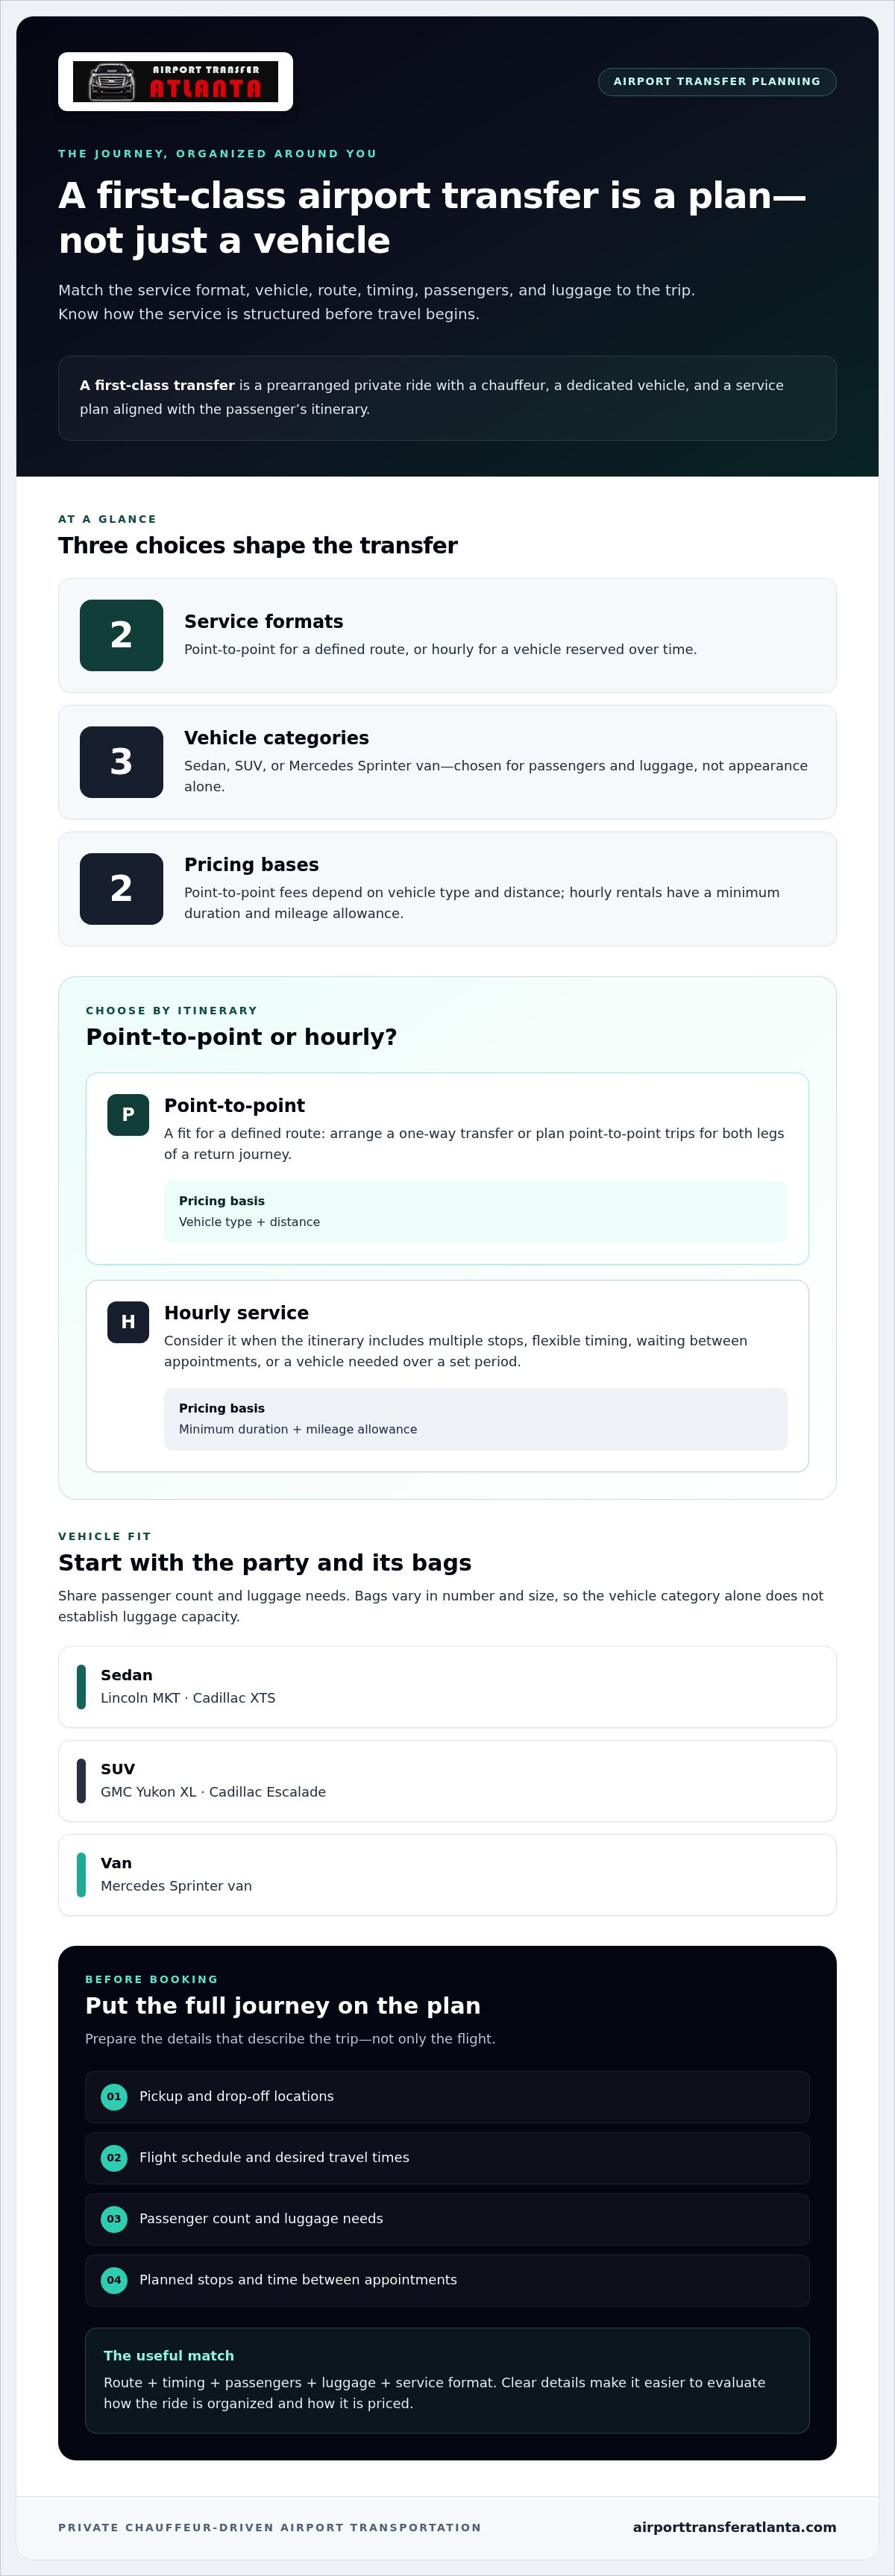Screen dimensions: 895x2576
Task: Select the Airport Transfer Planning badge
Action: coord(717,82)
